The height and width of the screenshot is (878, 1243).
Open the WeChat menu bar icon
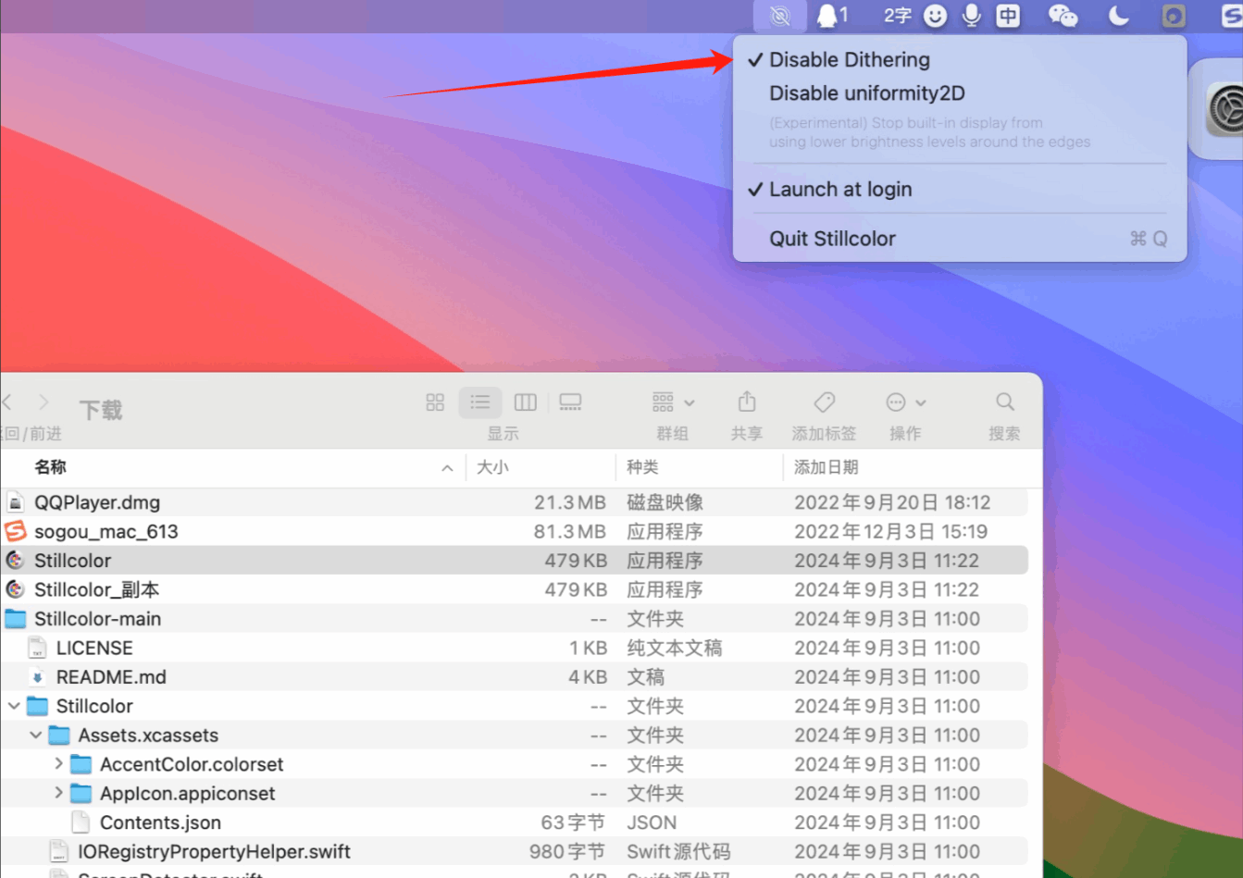click(1063, 16)
